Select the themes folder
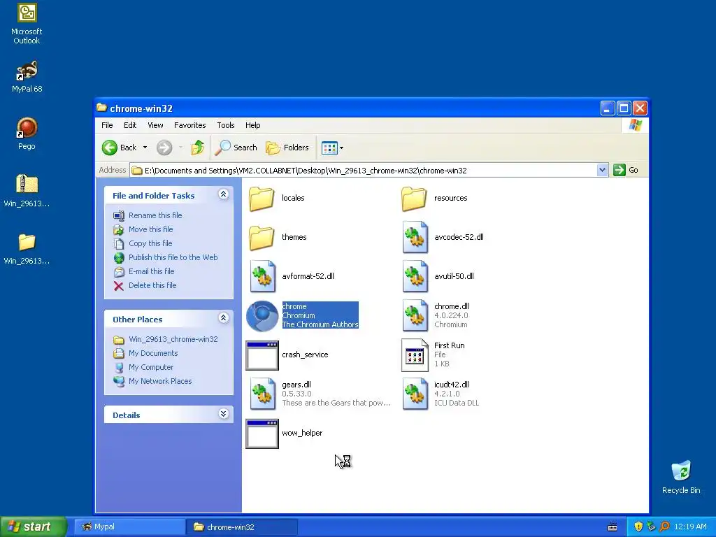 point(262,238)
